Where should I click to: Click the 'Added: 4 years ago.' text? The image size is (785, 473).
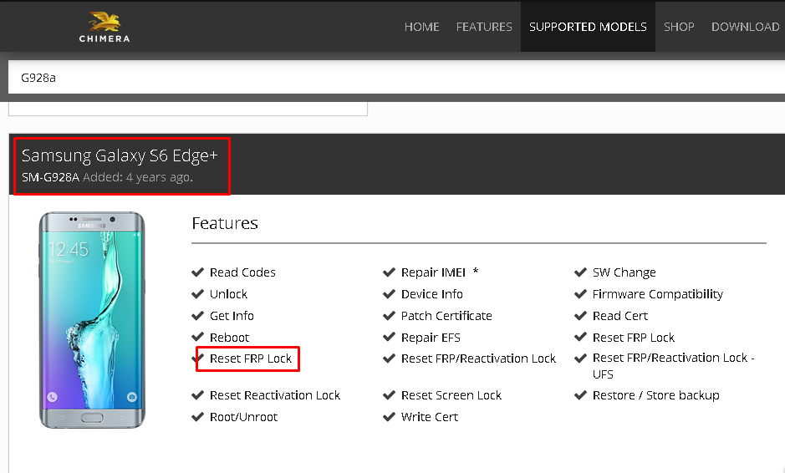(138, 177)
